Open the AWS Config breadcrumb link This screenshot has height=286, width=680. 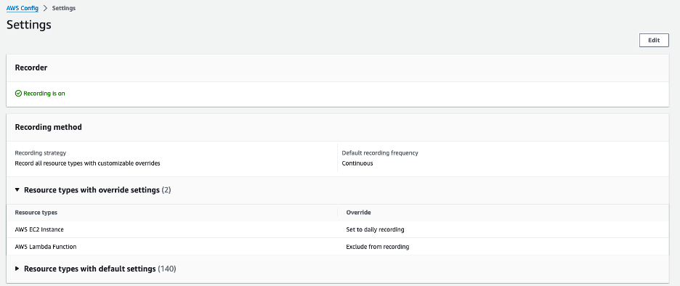tap(22, 8)
